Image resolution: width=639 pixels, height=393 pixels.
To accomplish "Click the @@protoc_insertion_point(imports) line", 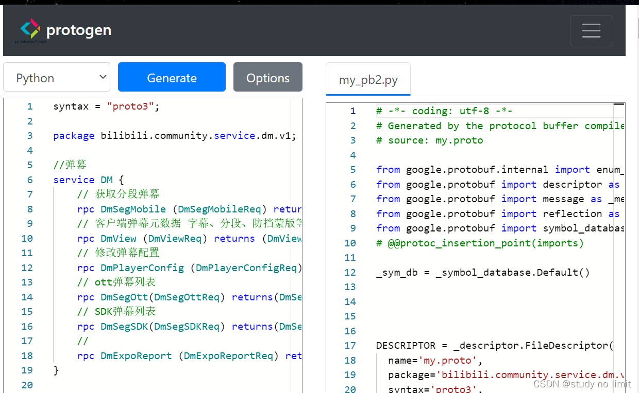I will click(480, 243).
